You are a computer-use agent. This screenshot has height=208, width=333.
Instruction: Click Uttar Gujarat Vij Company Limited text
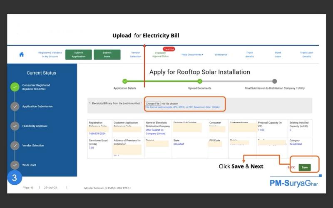[155, 131]
